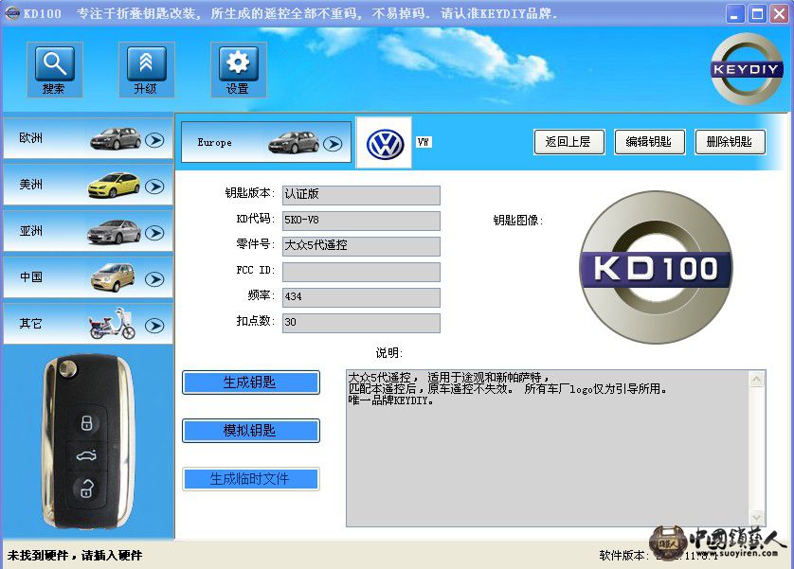This screenshot has height=569, width=794.
Task: Open the 设置 settings gear
Action: (239, 70)
